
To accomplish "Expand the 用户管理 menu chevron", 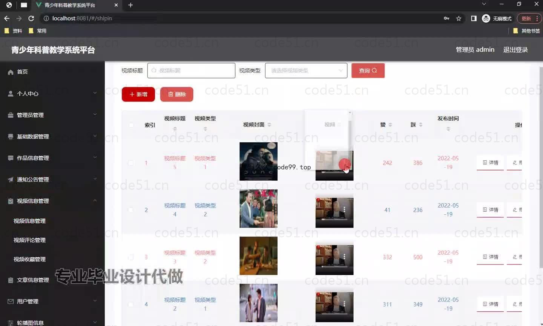I will coord(95,301).
